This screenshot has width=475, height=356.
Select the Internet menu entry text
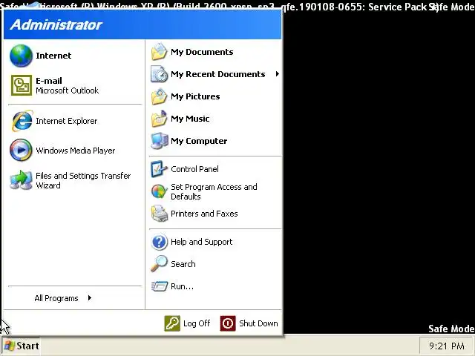tap(53, 56)
